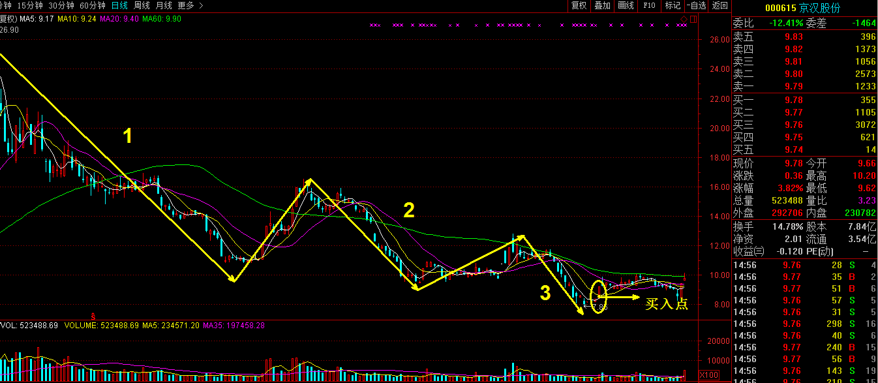Screen dimensions: 878x383
Task: Open F10 company info
Action: pyautogui.click(x=649, y=5)
